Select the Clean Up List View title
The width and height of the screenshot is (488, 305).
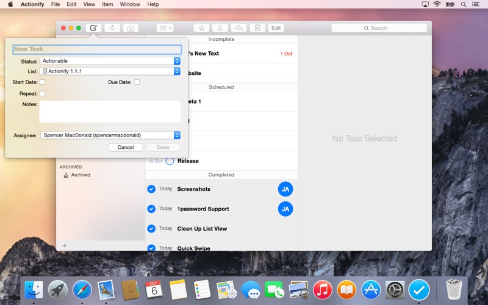(202, 229)
